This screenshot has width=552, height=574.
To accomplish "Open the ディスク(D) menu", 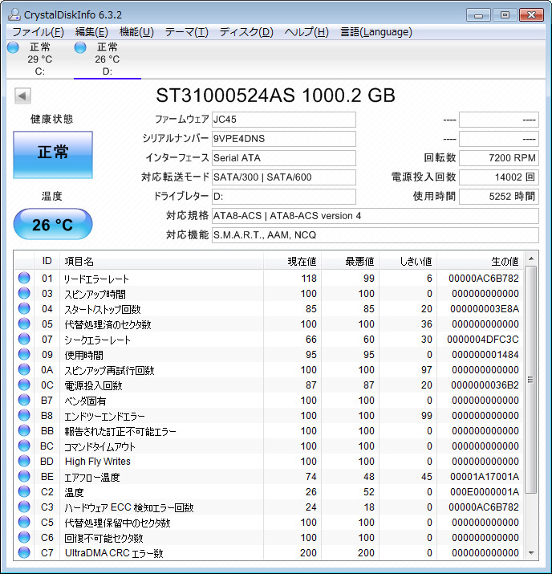I will pyautogui.click(x=246, y=32).
